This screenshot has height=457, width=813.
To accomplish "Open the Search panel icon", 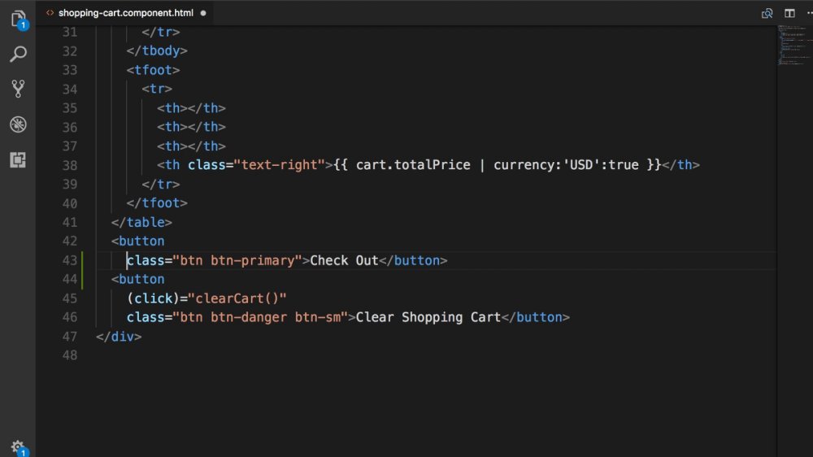I will [18, 54].
